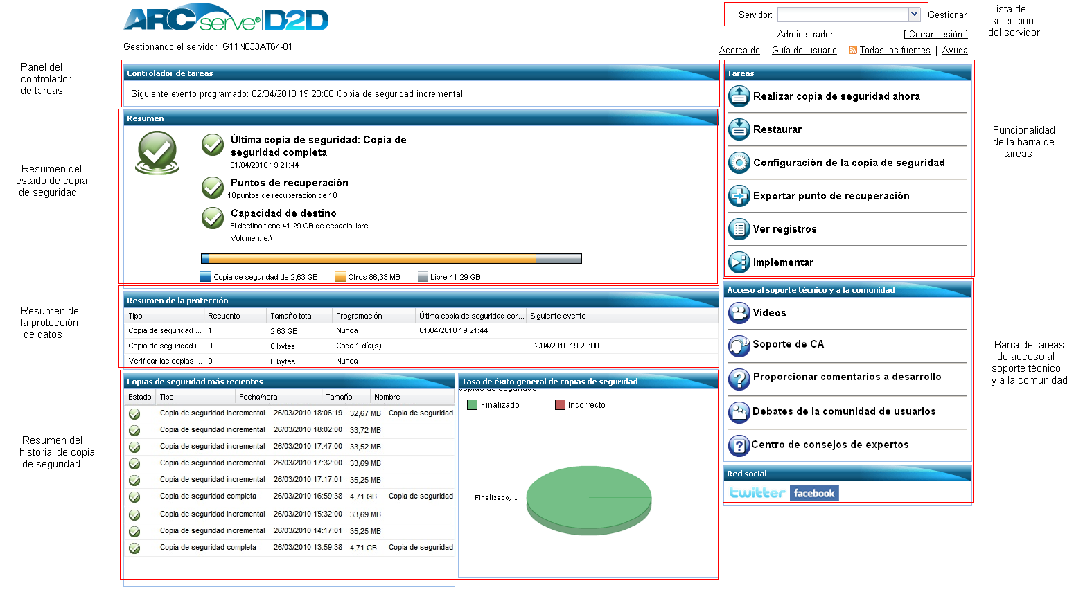Click the Verificar las copias row
The width and height of the screenshot is (1083, 592).
point(421,361)
